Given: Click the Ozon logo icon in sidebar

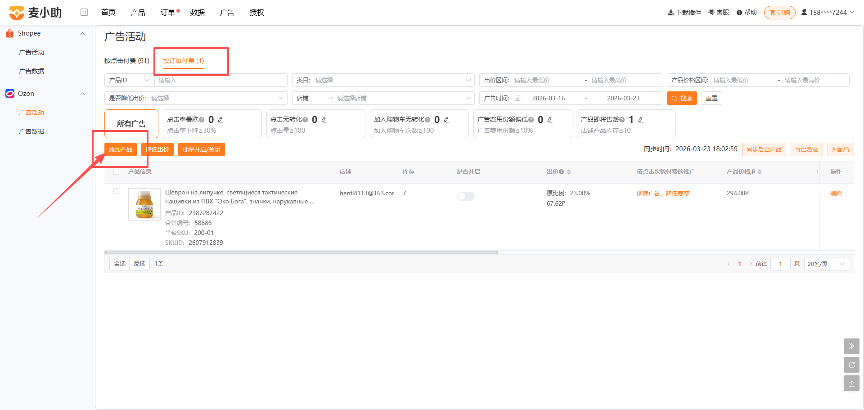Looking at the screenshot, I should click(x=10, y=94).
